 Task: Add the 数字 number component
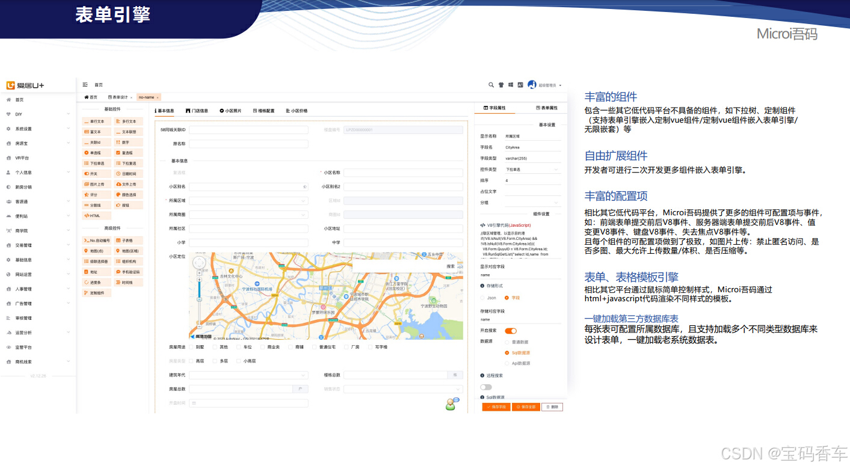129,143
